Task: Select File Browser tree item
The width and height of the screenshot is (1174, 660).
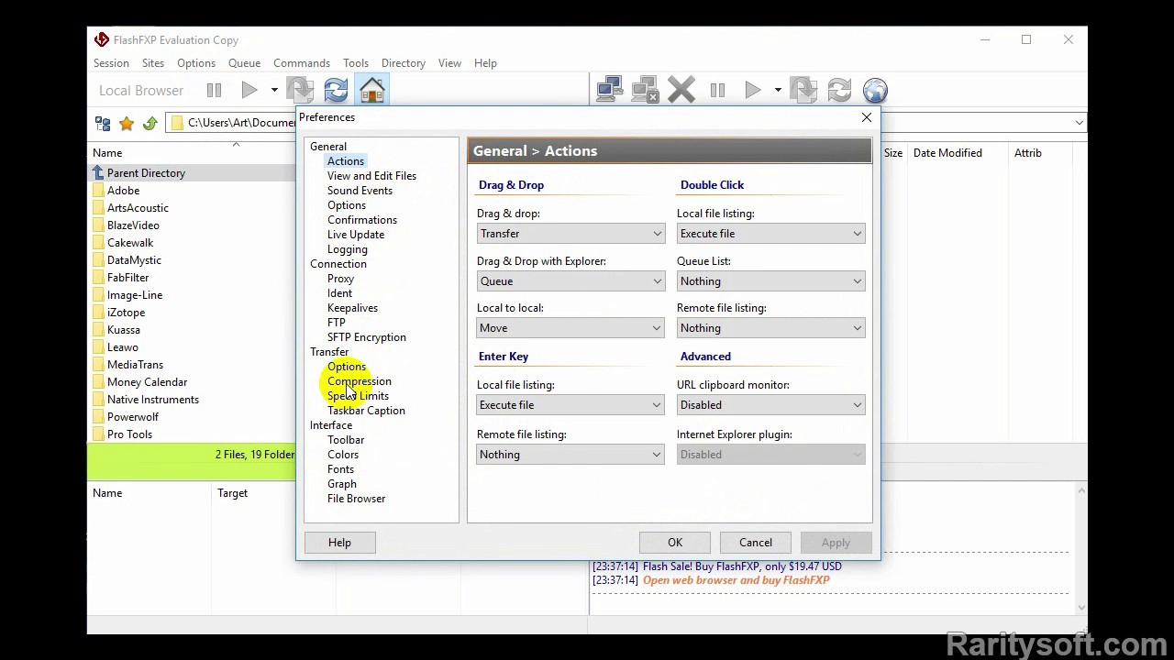Action: click(x=357, y=499)
